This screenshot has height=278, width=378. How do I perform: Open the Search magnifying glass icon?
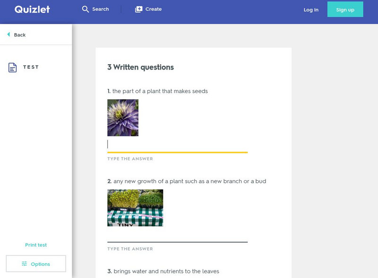click(86, 9)
